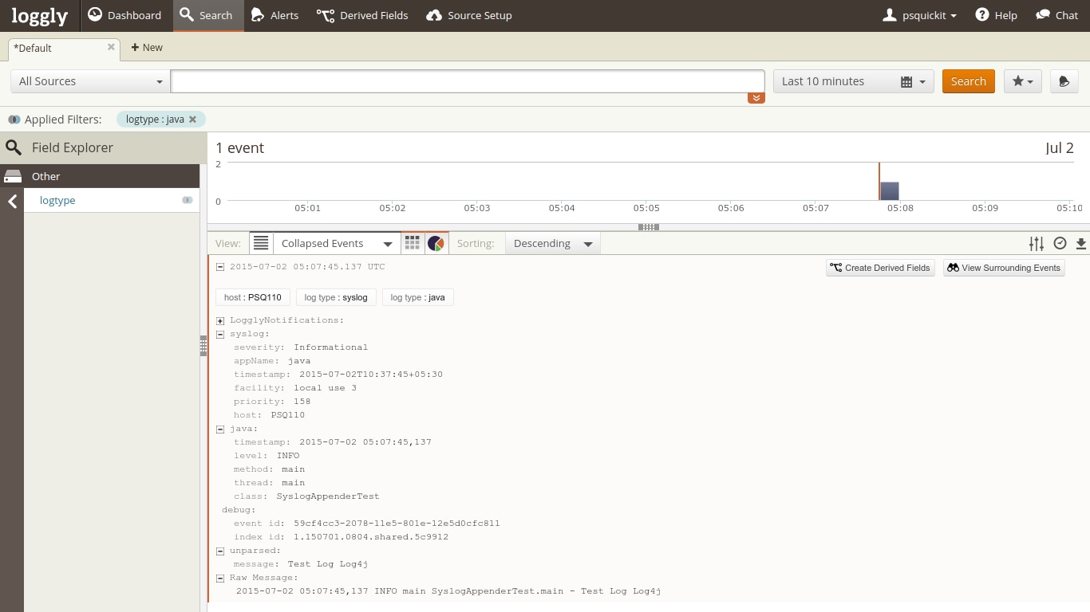Select the list view icon
The width and height of the screenshot is (1090, 612).
(261, 243)
